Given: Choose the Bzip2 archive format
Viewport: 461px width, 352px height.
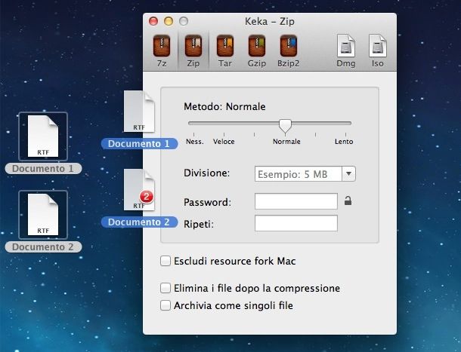Looking at the screenshot, I should point(289,46).
